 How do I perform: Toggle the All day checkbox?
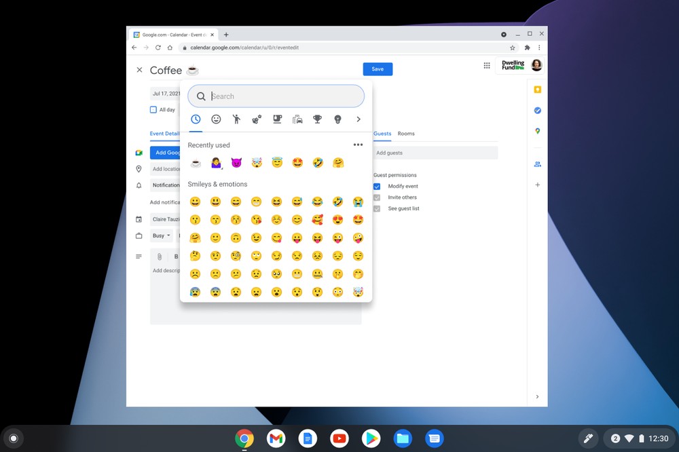click(x=153, y=109)
